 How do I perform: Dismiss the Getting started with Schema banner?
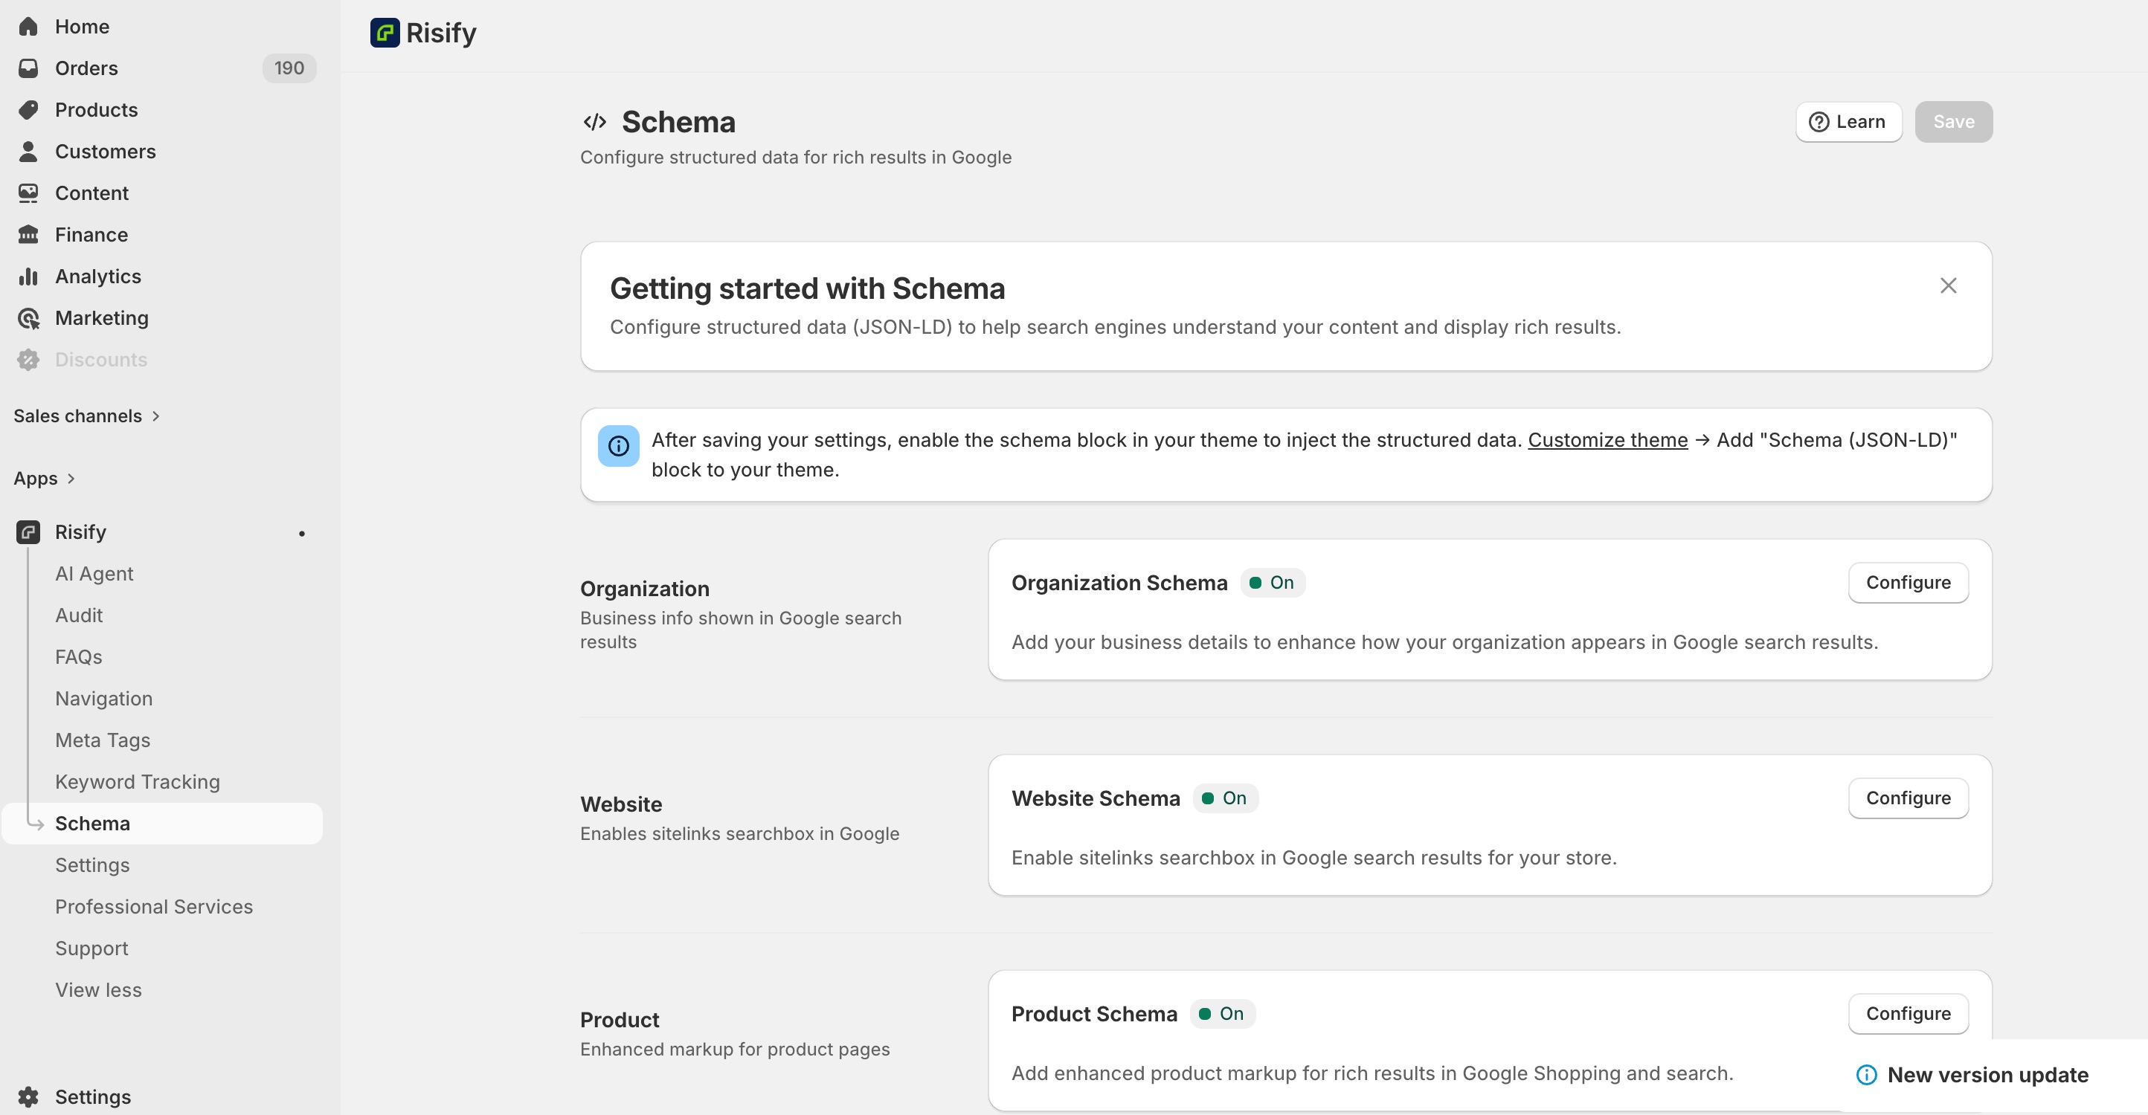(1949, 285)
